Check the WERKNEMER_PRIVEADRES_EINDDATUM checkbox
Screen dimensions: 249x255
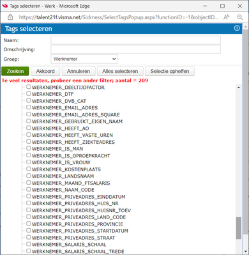coord(29,196)
